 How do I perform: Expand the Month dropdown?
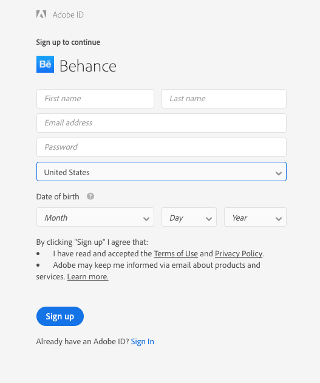(x=95, y=217)
